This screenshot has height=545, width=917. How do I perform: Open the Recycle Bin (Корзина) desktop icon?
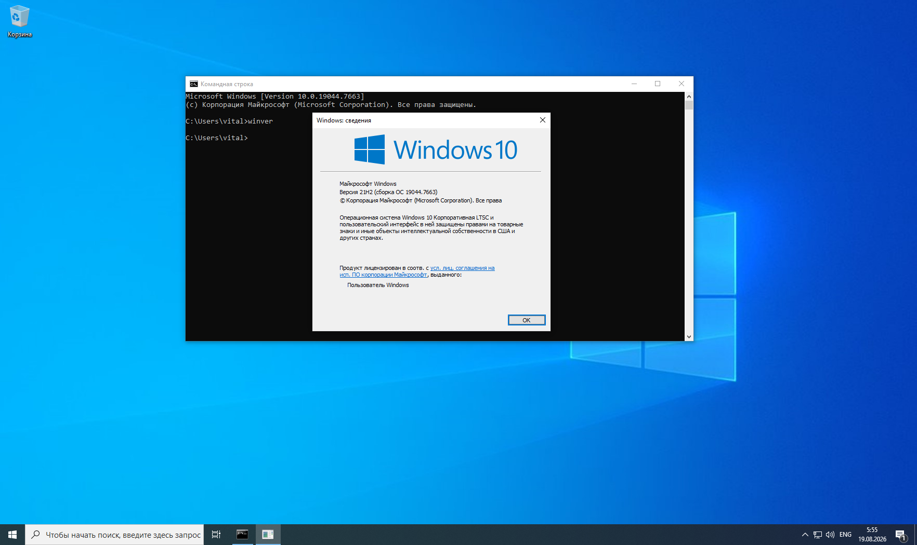[x=19, y=21]
